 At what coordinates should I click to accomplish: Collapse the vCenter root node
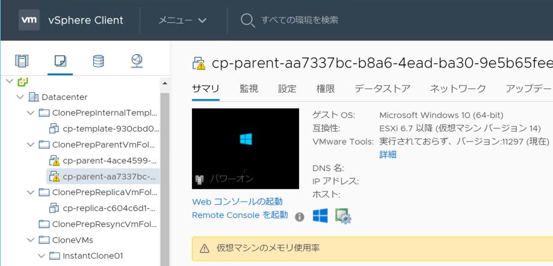(x=10, y=81)
